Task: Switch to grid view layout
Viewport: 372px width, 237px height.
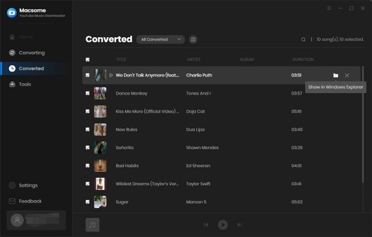Action: 193,39
